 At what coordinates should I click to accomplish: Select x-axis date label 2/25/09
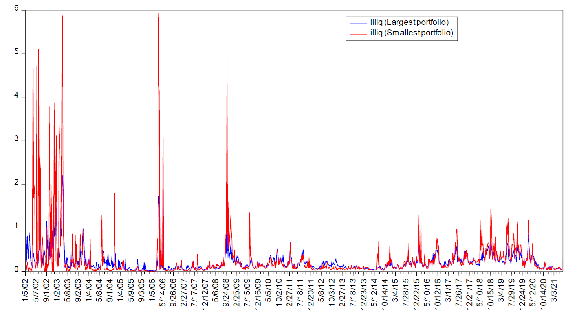(236, 292)
